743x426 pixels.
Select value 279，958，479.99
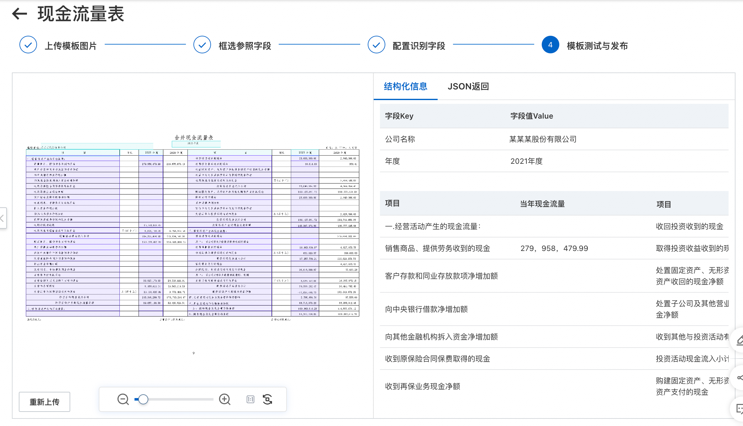(x=554, y=248)
